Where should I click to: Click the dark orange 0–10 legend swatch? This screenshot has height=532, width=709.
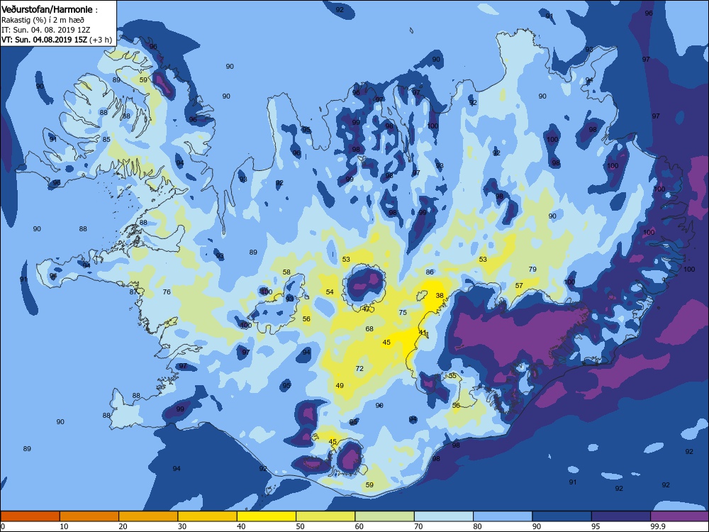click(30, 516)
